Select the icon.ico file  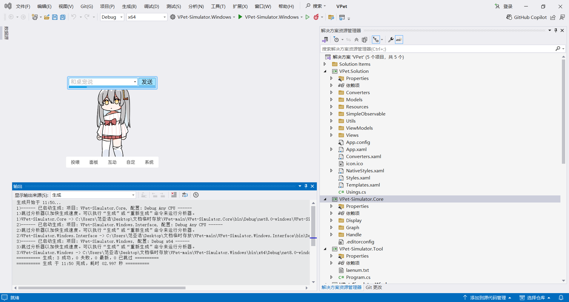[x=354, y=163]
